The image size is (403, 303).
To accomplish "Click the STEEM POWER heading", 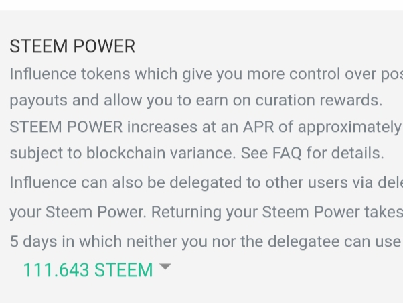I will [72, 46].
